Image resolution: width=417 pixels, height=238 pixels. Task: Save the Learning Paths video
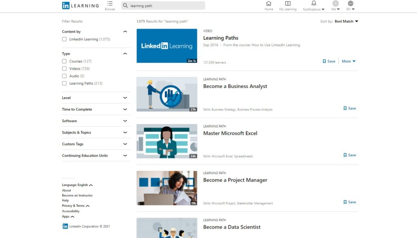329,61
